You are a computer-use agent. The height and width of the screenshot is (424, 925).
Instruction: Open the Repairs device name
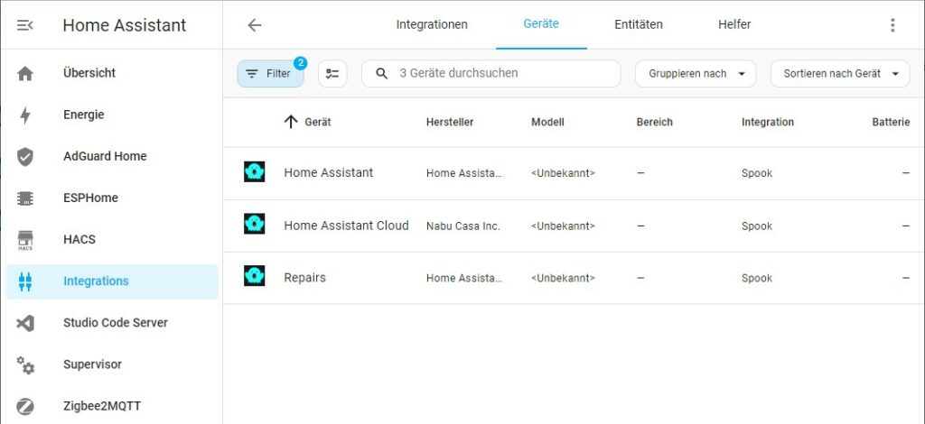pyautogui.click(x=304, y=277)
